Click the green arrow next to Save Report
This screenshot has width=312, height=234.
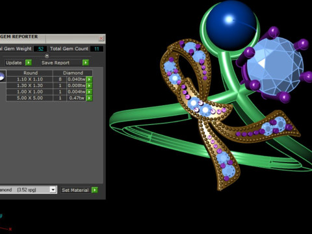coord(86,62)
